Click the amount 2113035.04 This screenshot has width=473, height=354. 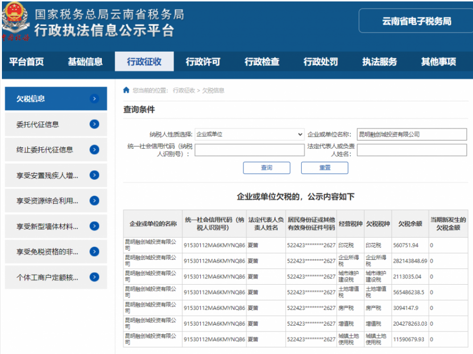407,277
